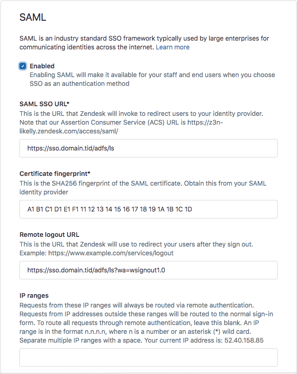Open the Learn more link
The height and width of the screenshot is (374, 297).
coord(173,47)
